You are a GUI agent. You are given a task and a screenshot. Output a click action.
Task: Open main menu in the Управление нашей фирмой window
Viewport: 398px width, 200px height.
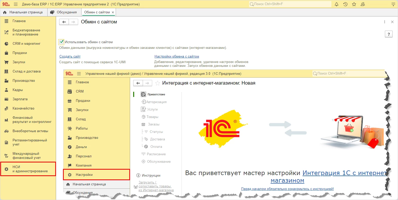(x=79, y=74)
